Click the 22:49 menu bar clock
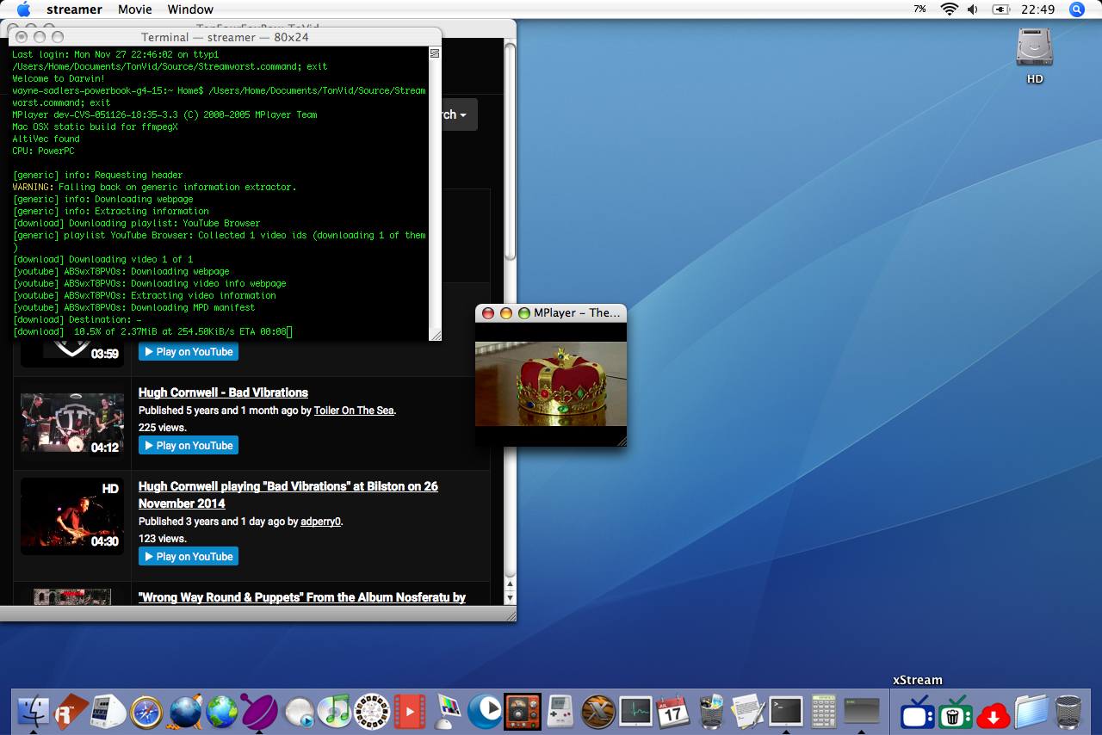 pos(1037,9)
